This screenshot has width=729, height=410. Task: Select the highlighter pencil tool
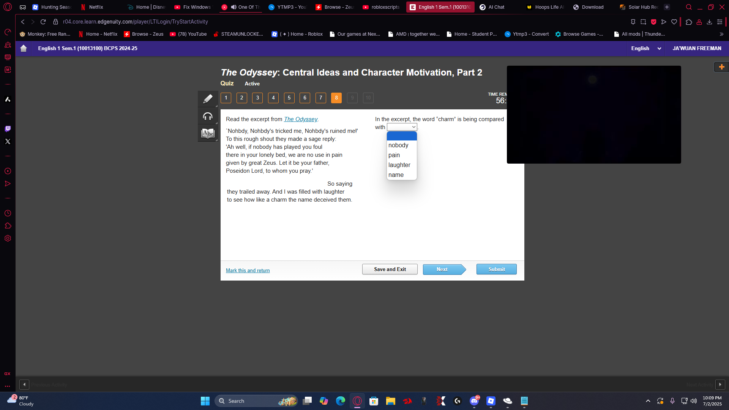(x=208, y=99)
